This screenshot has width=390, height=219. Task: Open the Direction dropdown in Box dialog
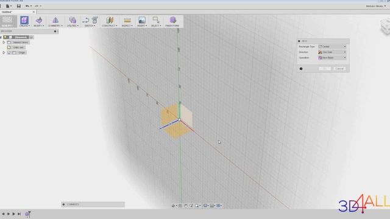(332, 52)
